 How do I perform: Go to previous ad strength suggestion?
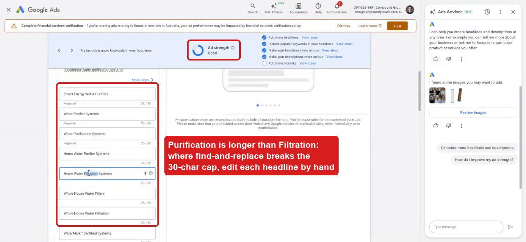click(59, 50)
